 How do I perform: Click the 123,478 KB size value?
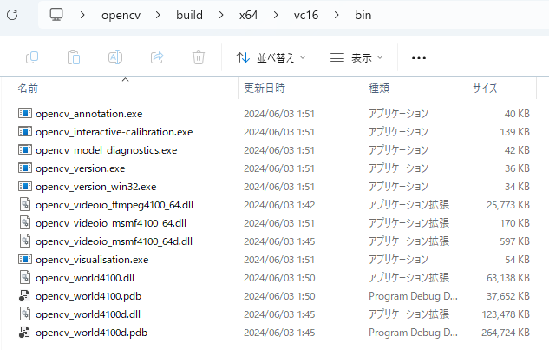(x=506, y=314)
